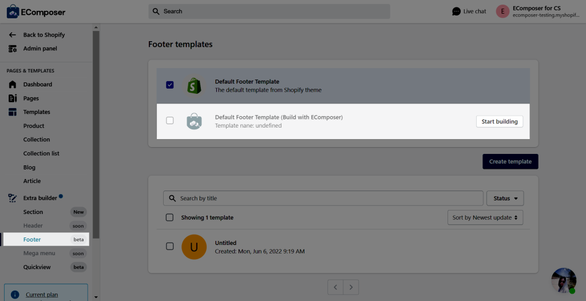This screenshot has height=301, width=586.
Task: Open the Sort by Newest update dropdown
Action: pyautogui.click(x=485, y=217)
